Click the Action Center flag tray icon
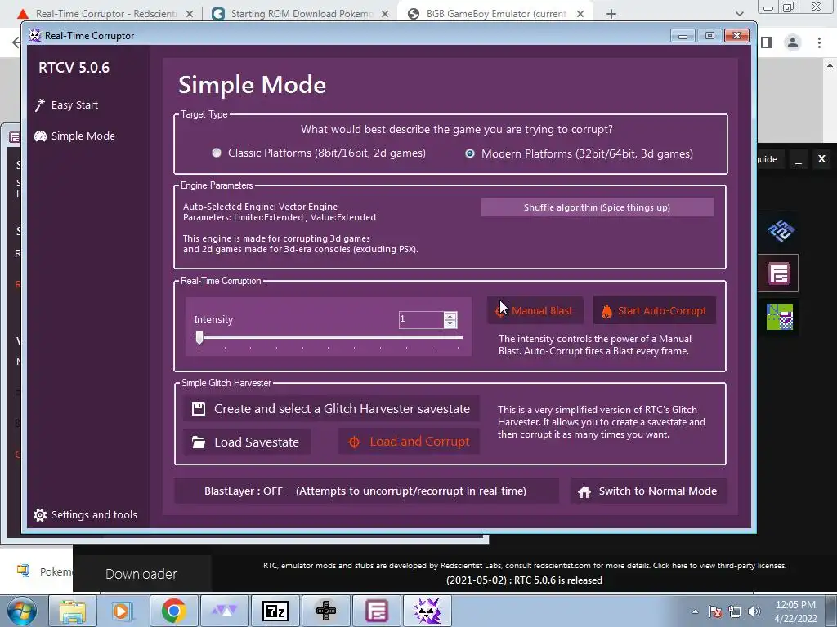The height and width of the screenshot is (627, 837). (715, 611)
